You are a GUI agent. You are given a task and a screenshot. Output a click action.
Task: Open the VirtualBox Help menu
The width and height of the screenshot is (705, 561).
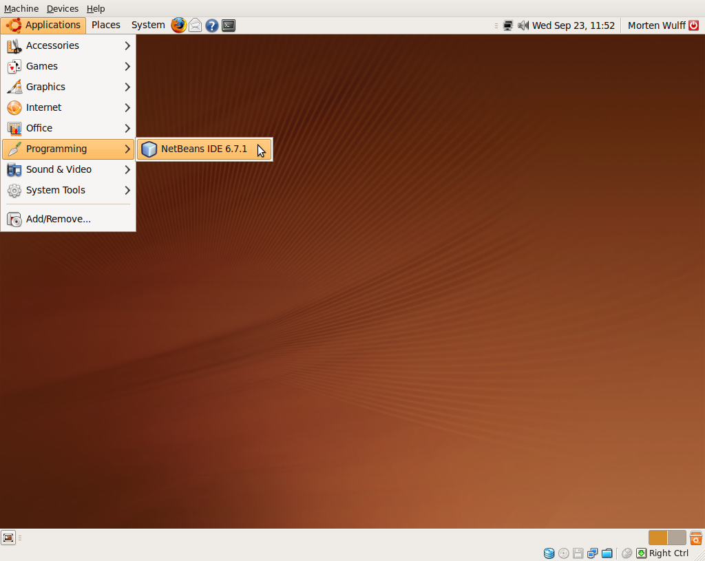[x=96, y=8]
